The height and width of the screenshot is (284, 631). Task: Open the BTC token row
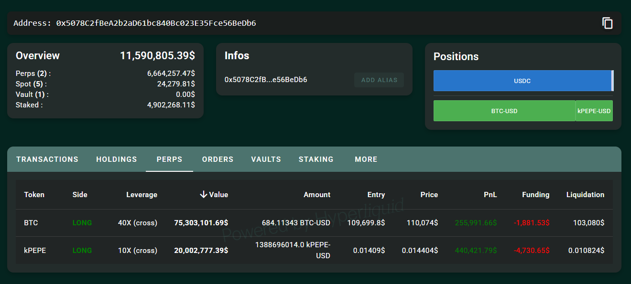(31, 223)
